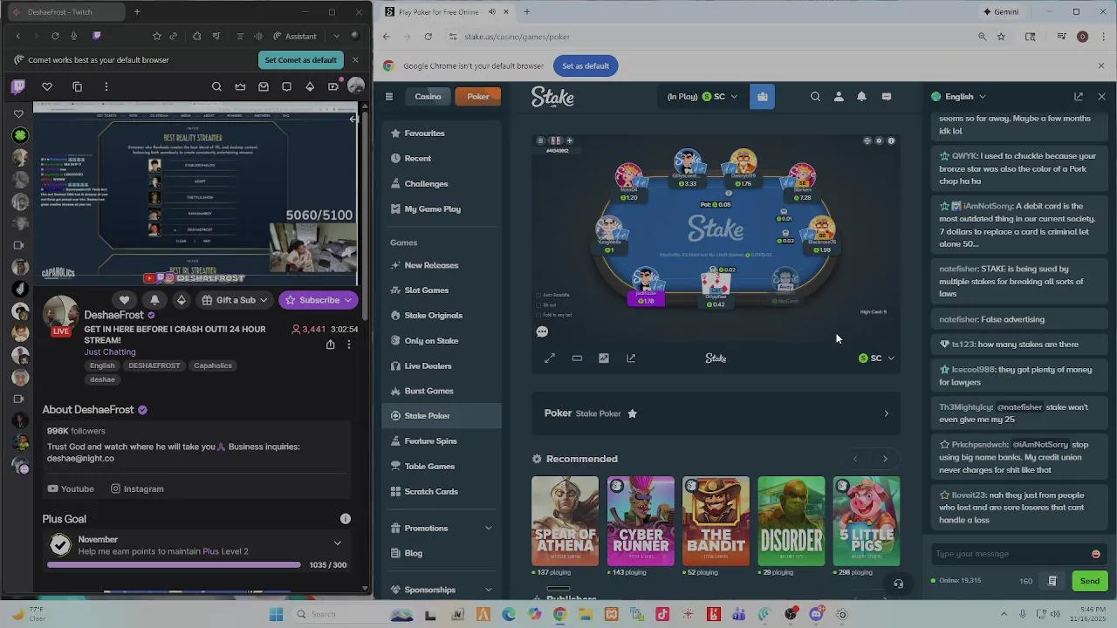
Task: Add another poker table with plus icon
Action: [x=569, y=140]
